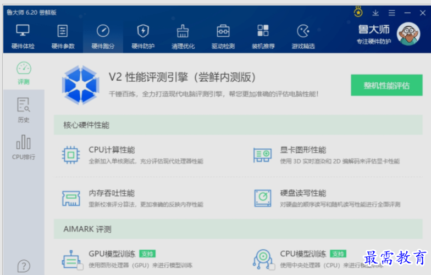This screenshot has height=275, width=431.
Task: Go to the 清理优化 cleanup tab
Action: 183,37
